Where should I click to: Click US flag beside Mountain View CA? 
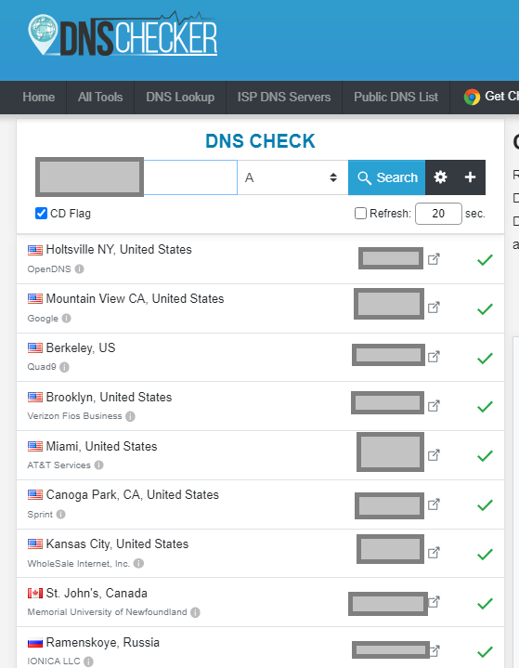click(x=35, y=298)
